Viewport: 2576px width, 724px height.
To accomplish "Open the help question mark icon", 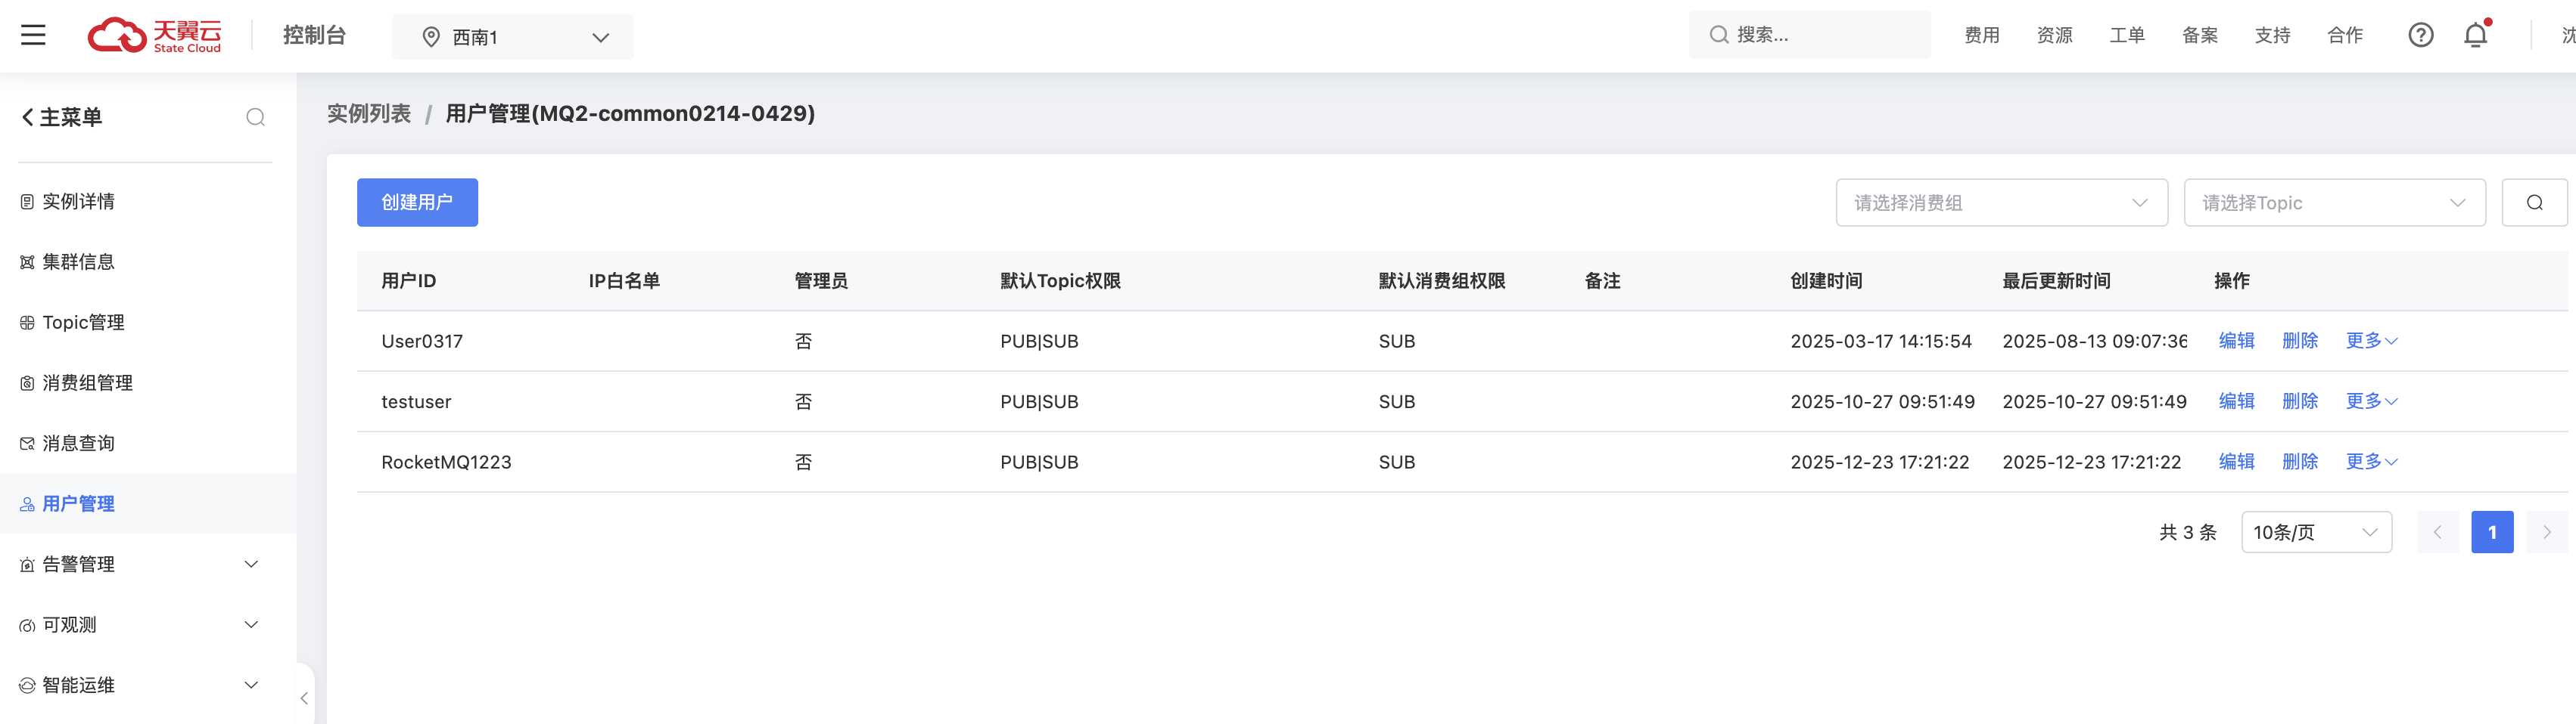I will point(2420,36).
